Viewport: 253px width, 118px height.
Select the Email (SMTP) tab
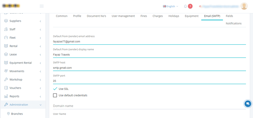point(212,16)
